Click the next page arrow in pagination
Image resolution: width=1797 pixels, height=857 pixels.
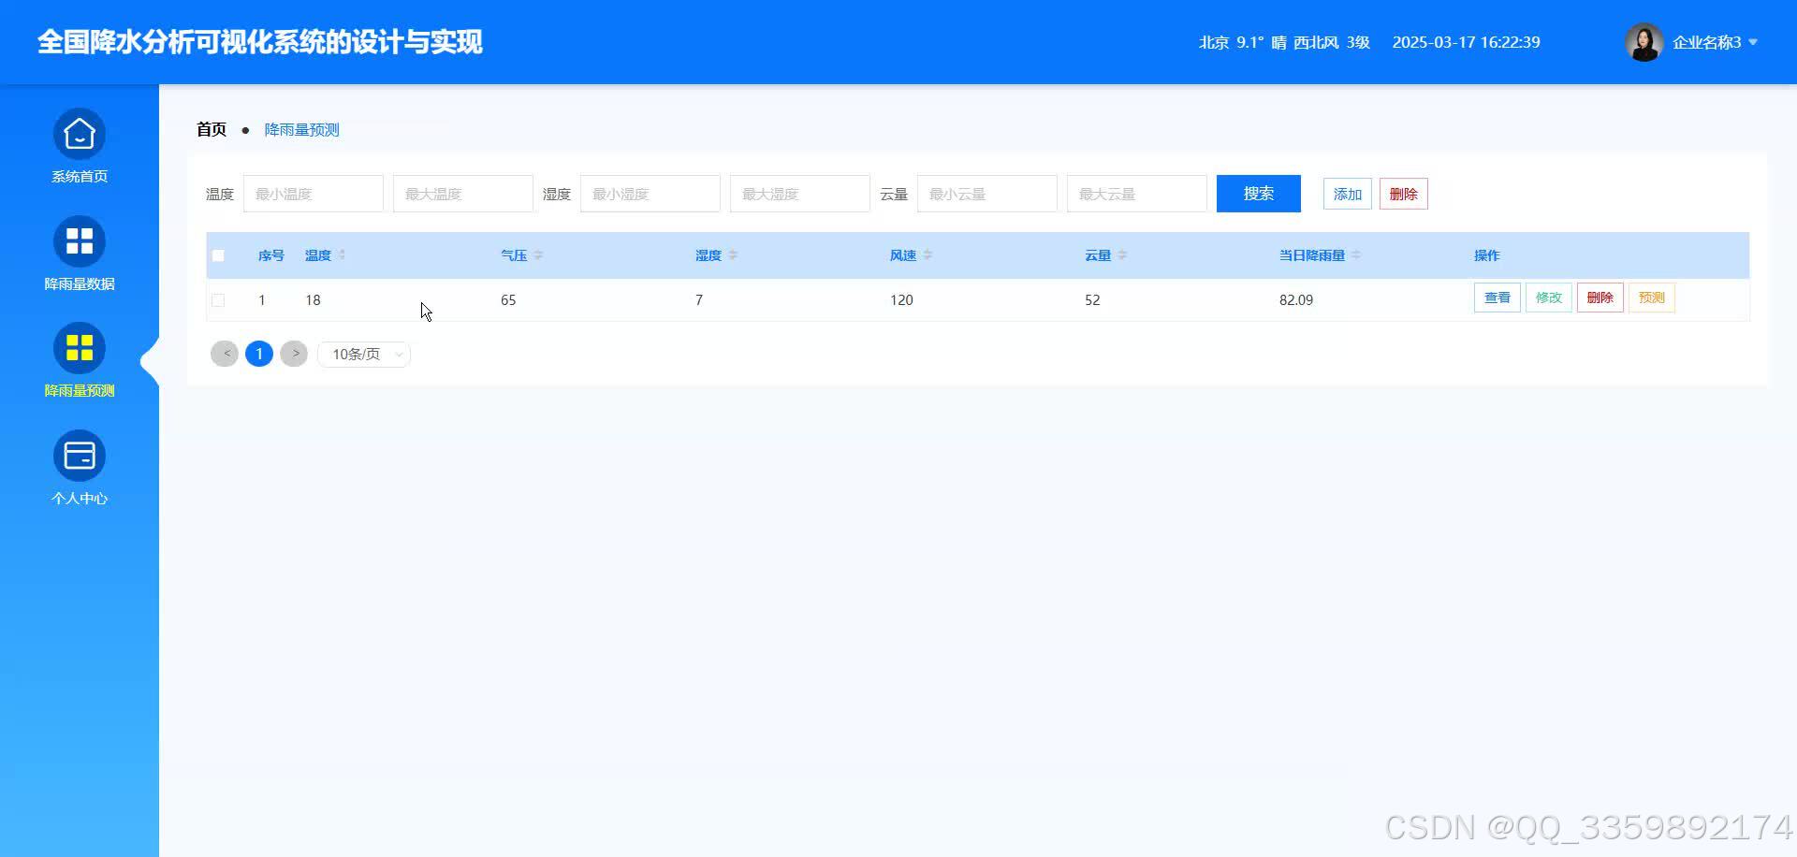(294, 354)
